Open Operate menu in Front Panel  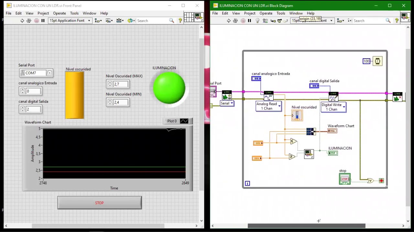click(x=60, y=13)
